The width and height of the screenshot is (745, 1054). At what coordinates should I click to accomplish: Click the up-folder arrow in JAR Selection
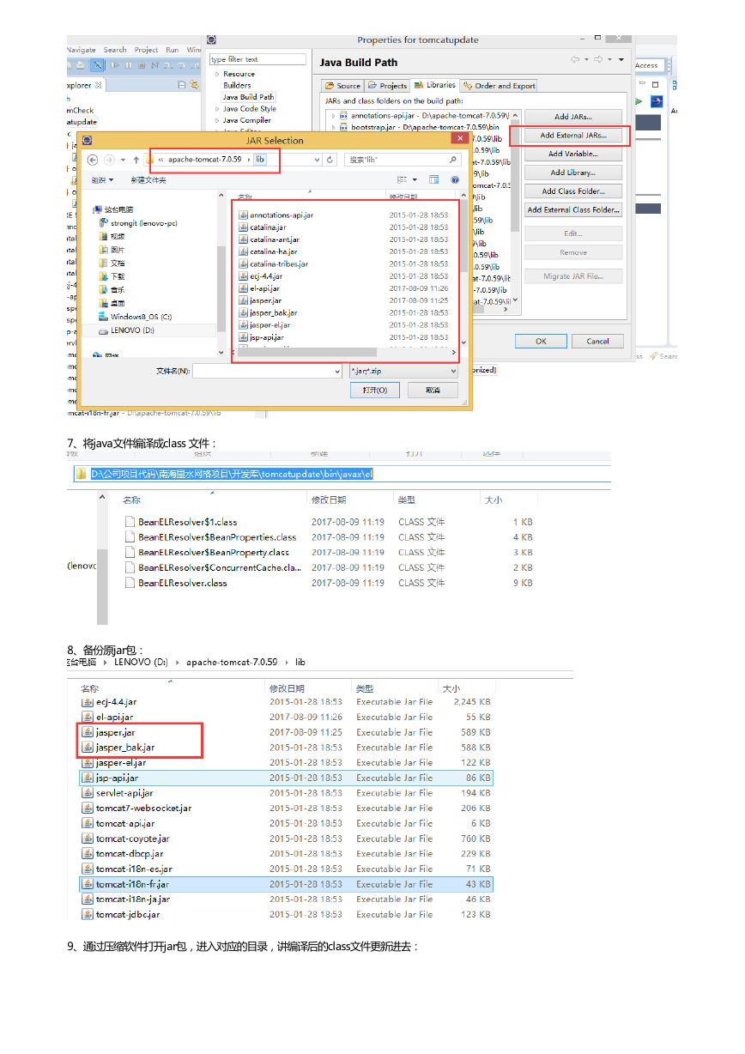pyautogui.click(x=136, y=160)
